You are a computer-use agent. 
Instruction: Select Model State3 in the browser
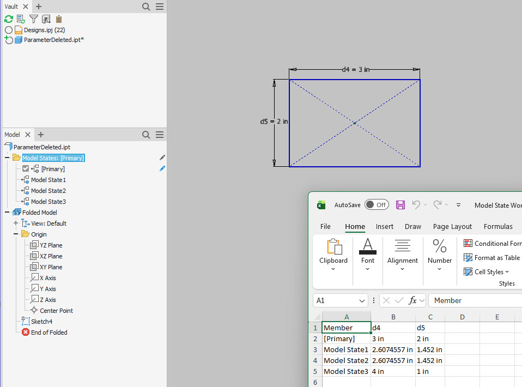(x=48, y=202)
